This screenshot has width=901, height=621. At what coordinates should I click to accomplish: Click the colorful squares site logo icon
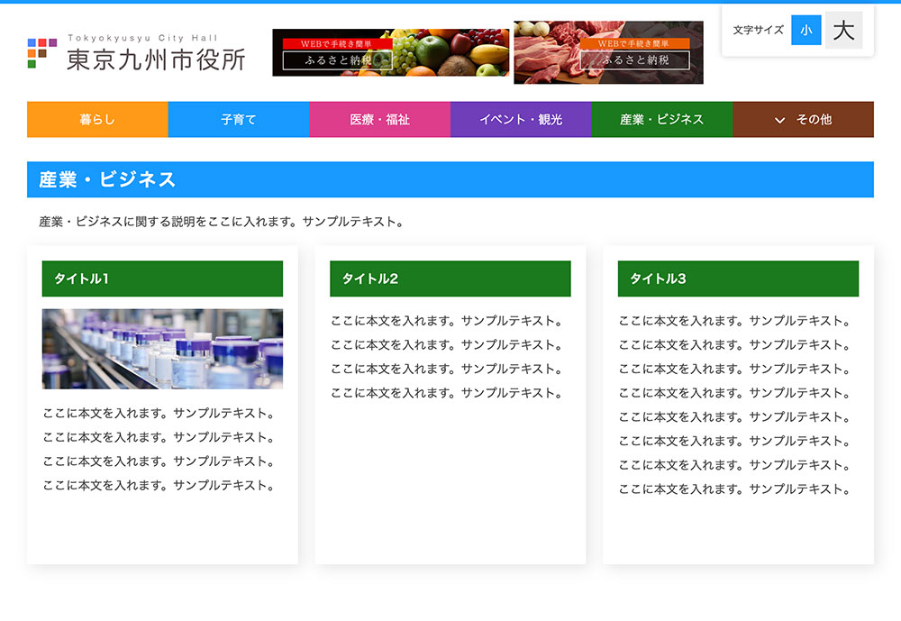[42, 53]
